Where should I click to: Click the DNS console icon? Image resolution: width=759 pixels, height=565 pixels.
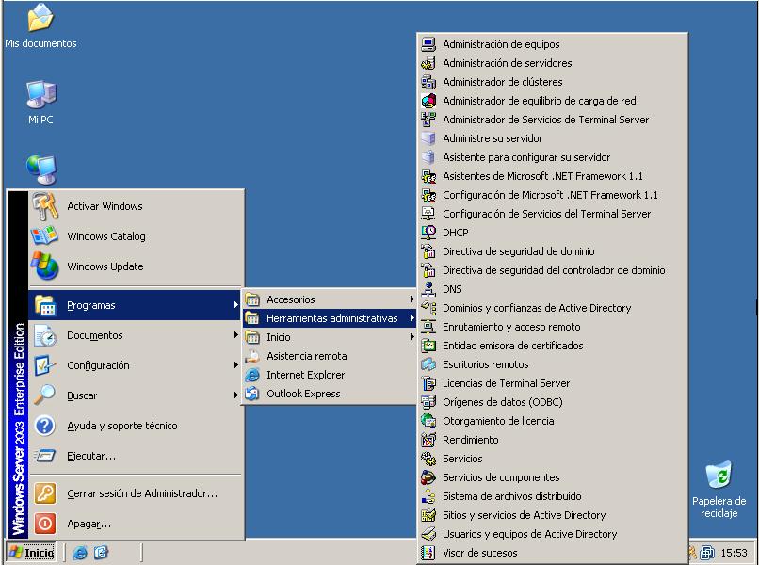pos(428,289)
